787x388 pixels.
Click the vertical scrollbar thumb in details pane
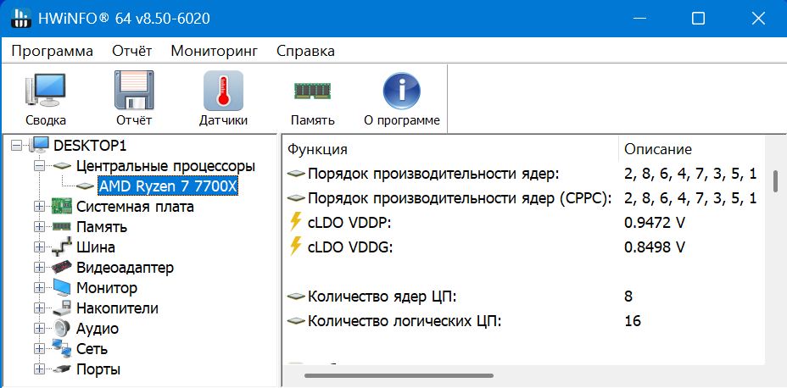pos(776,181)
